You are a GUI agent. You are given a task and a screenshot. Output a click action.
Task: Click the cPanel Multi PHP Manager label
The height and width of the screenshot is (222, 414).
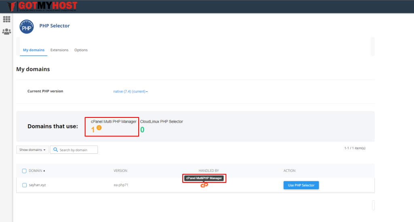(x=114, y=121)
